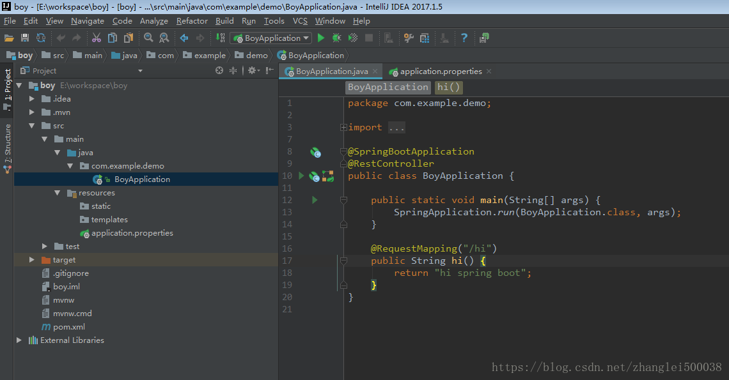Open the Project panel settings gear
The height and width of the screenshot is (380, 729).
pyautogui.click(x=252, y=71)
